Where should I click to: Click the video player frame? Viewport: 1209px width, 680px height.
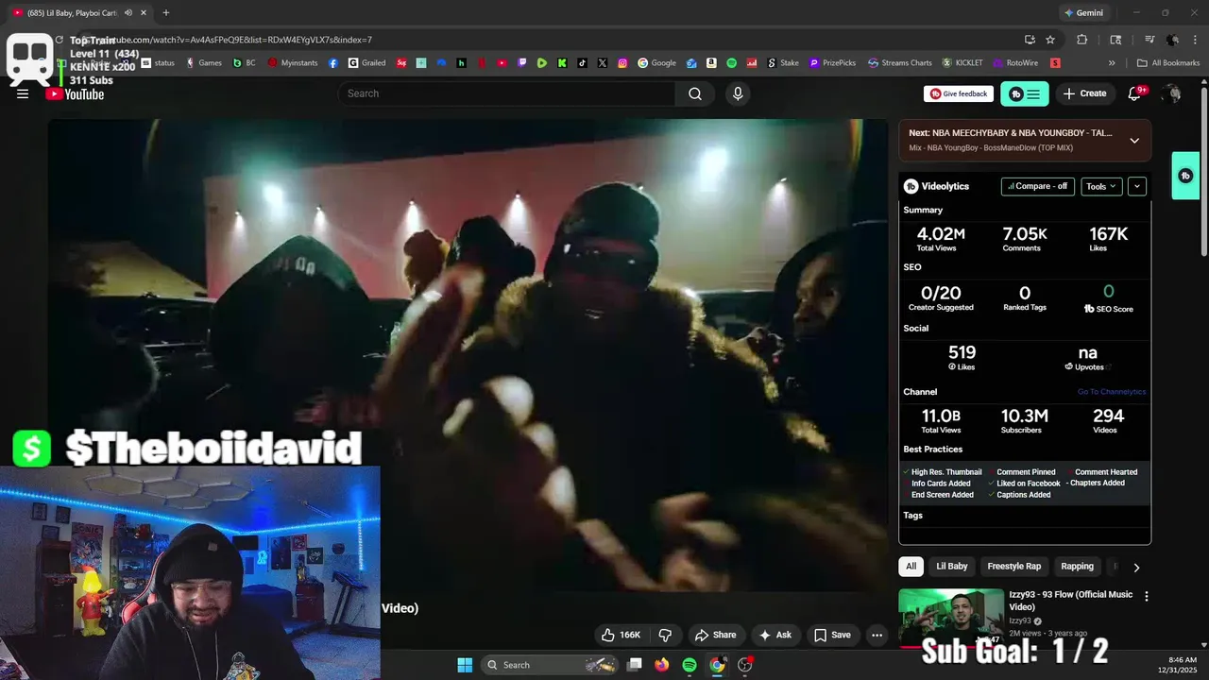(x=468, y=355)
